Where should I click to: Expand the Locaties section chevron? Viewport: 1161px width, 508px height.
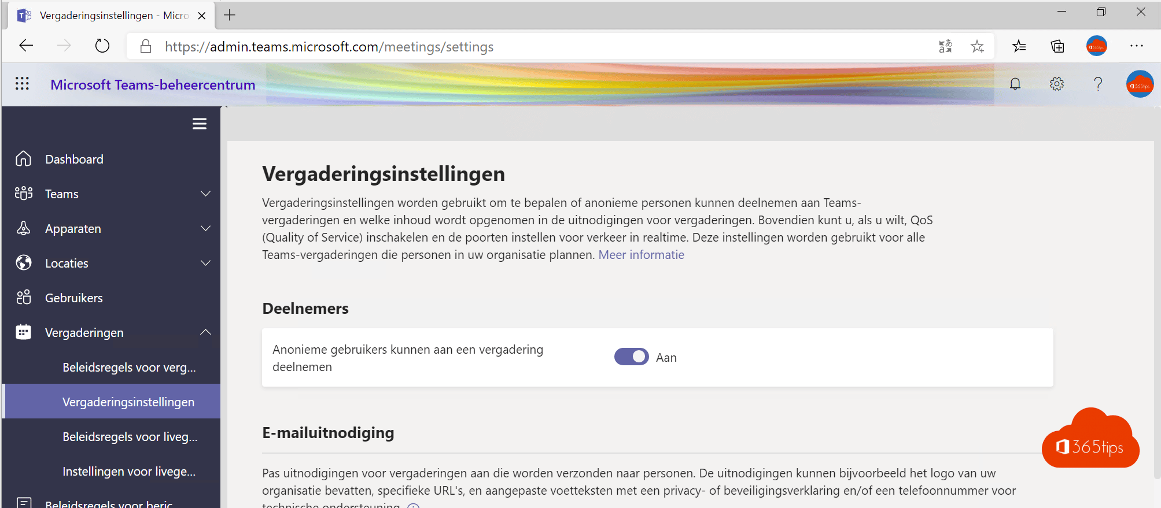(205, 262)
